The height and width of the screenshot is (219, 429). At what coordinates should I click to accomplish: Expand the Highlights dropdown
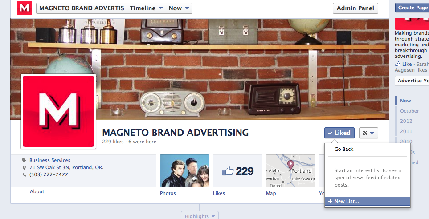click(x=200, y=216)
